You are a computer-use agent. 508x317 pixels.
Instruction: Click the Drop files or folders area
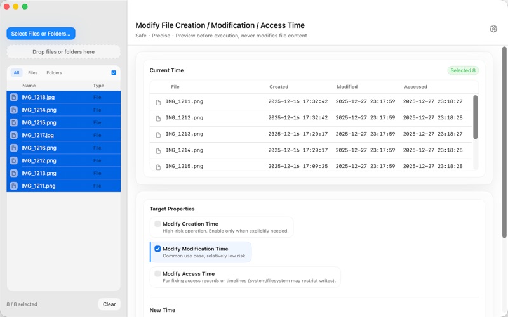click(63, 52)
